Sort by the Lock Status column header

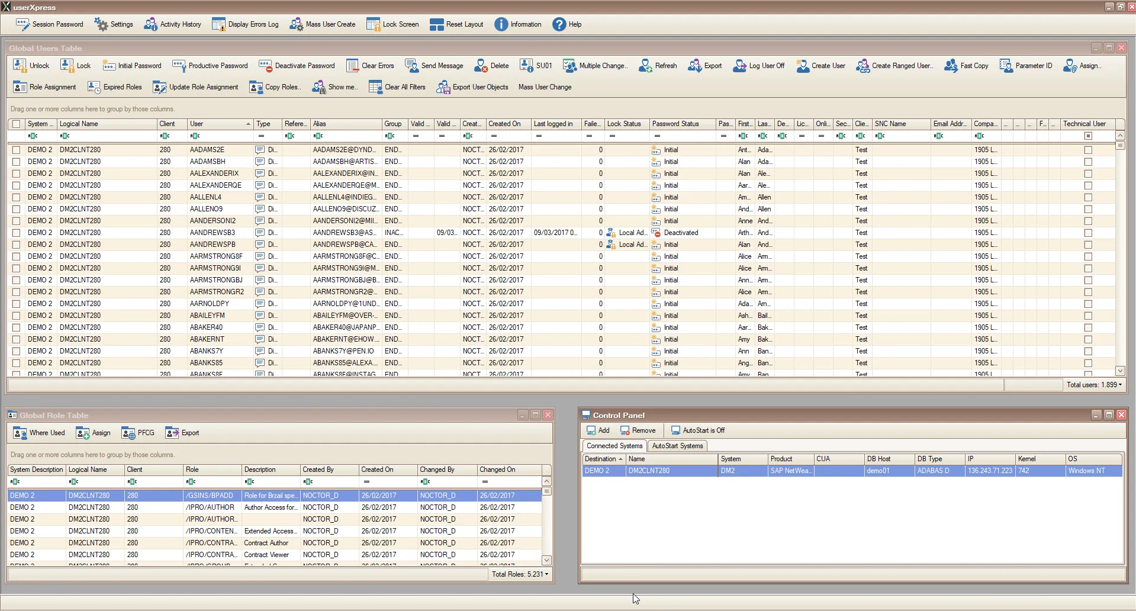627,124
